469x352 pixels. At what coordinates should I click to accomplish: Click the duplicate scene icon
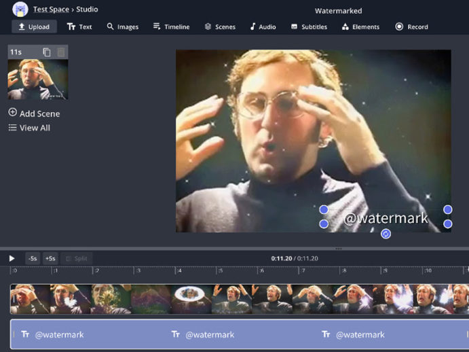tap(47, 52)
